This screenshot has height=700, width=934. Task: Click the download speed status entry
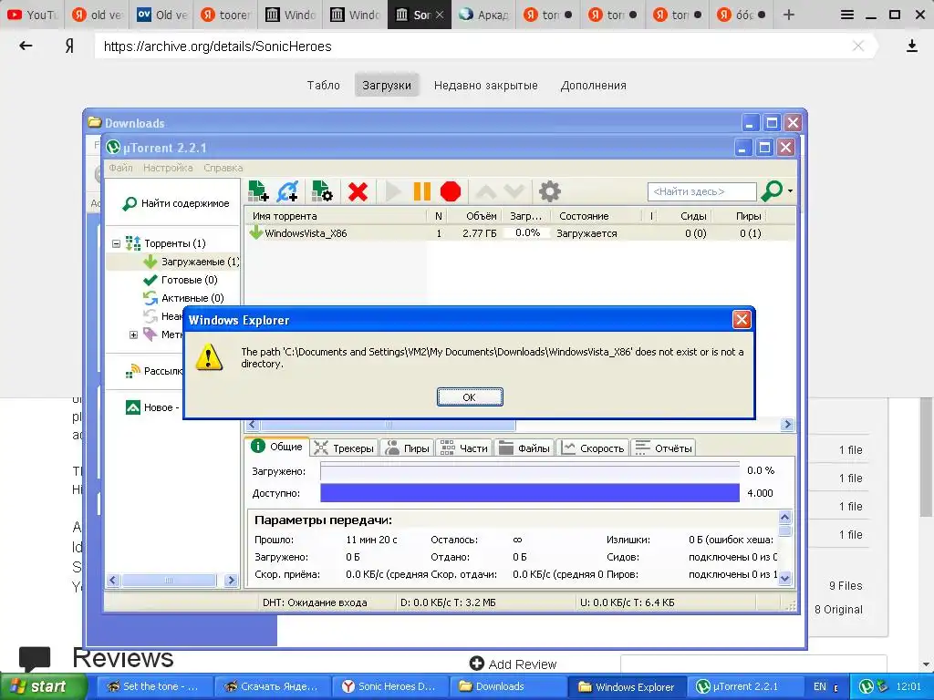448,602
